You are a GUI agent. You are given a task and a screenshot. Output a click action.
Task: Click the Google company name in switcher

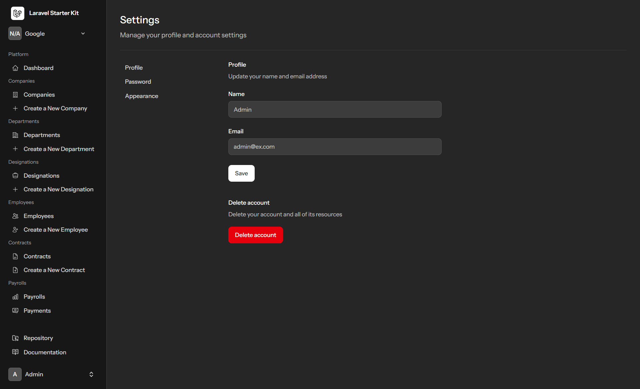pos(35,34)
